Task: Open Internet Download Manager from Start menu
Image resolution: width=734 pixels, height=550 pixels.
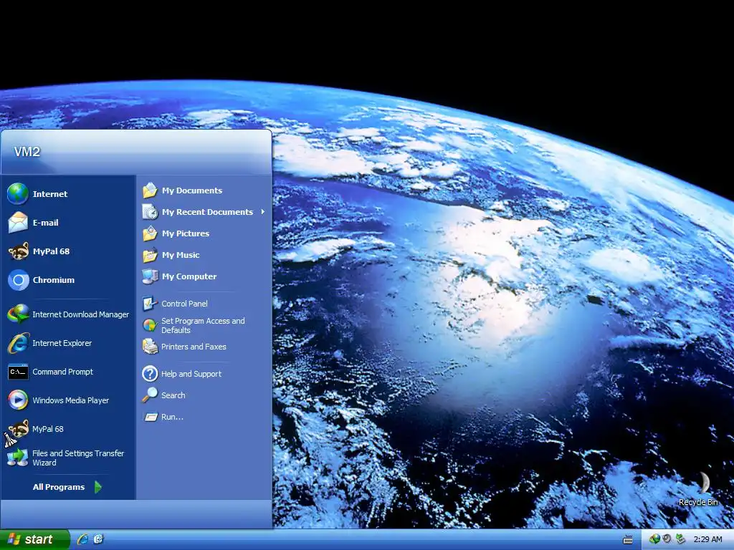Action: [x=68, y=314]
